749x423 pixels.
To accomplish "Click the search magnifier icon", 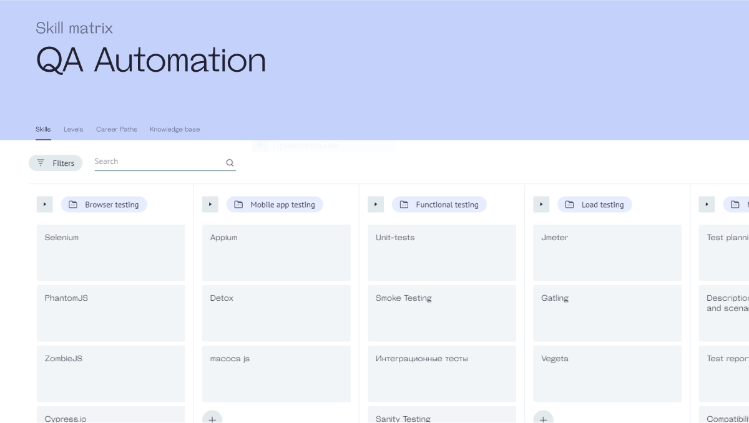I will (x=230, y=163).
